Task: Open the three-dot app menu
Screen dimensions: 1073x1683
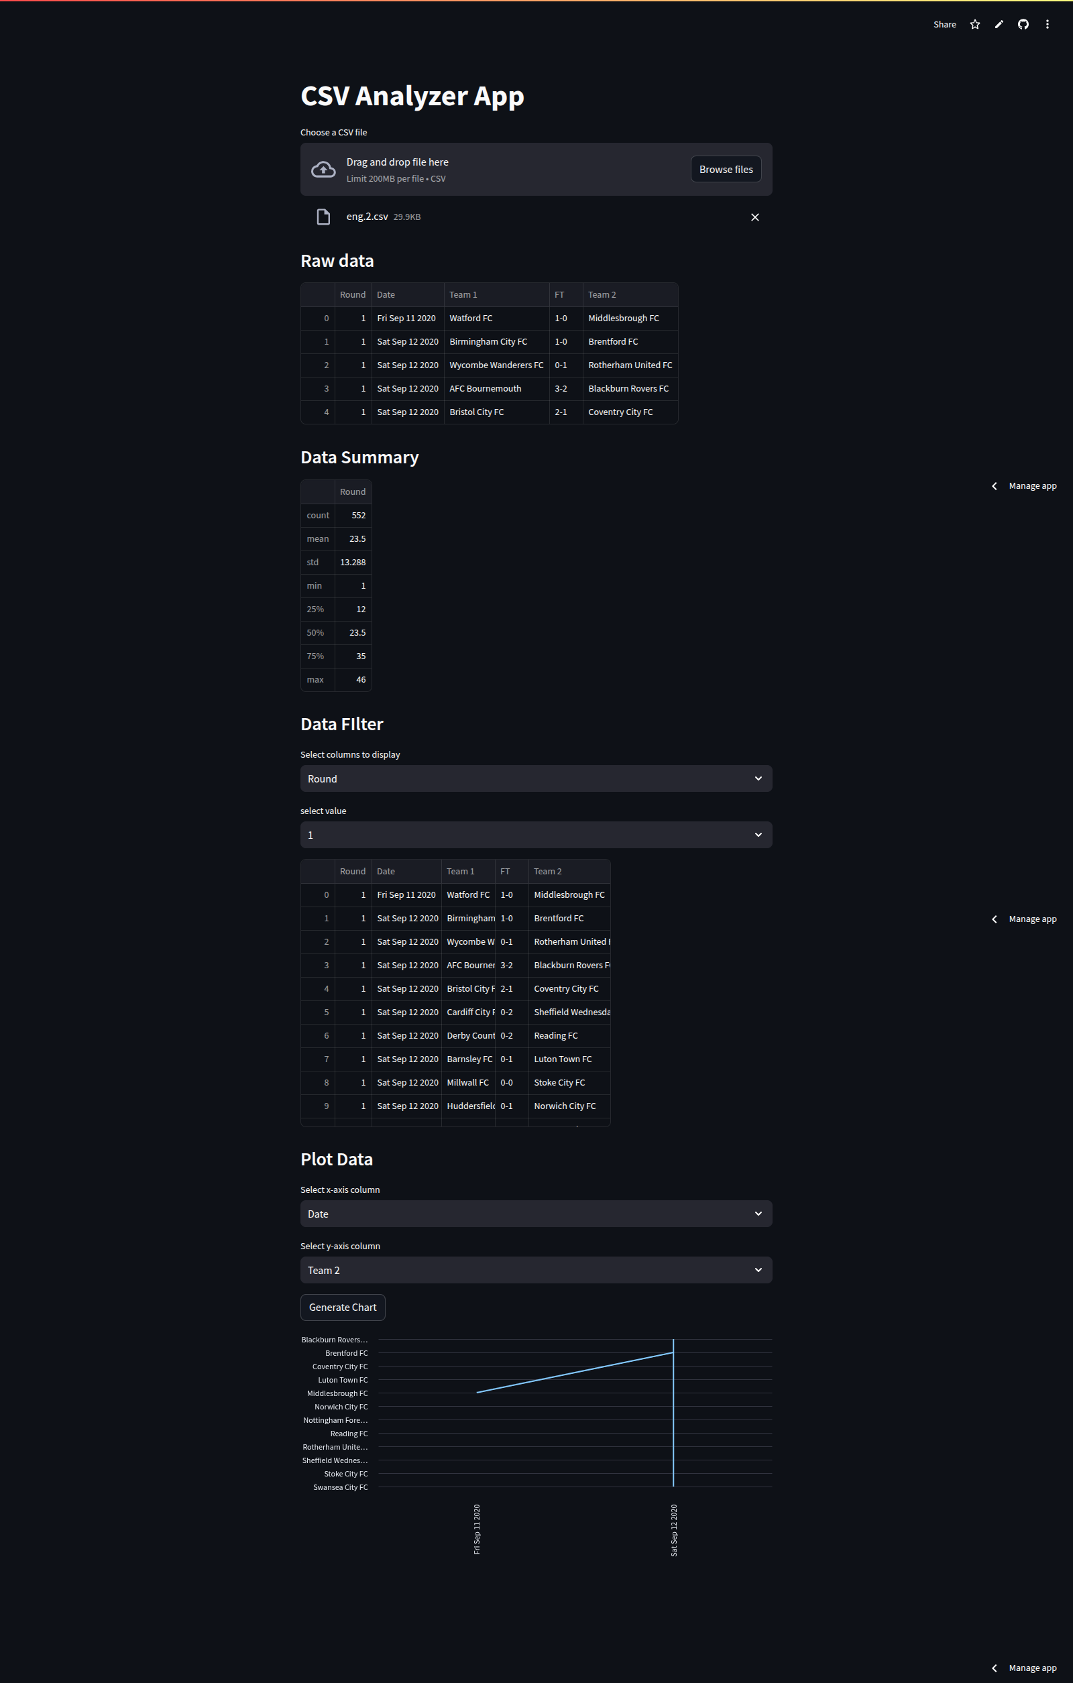Action: (1046, 24)
